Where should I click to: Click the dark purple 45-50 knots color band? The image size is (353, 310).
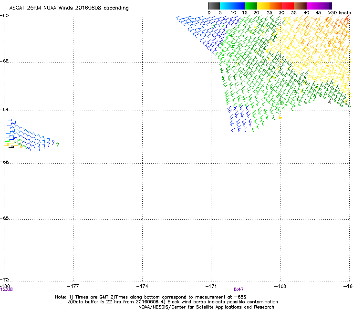coord(325,6)
